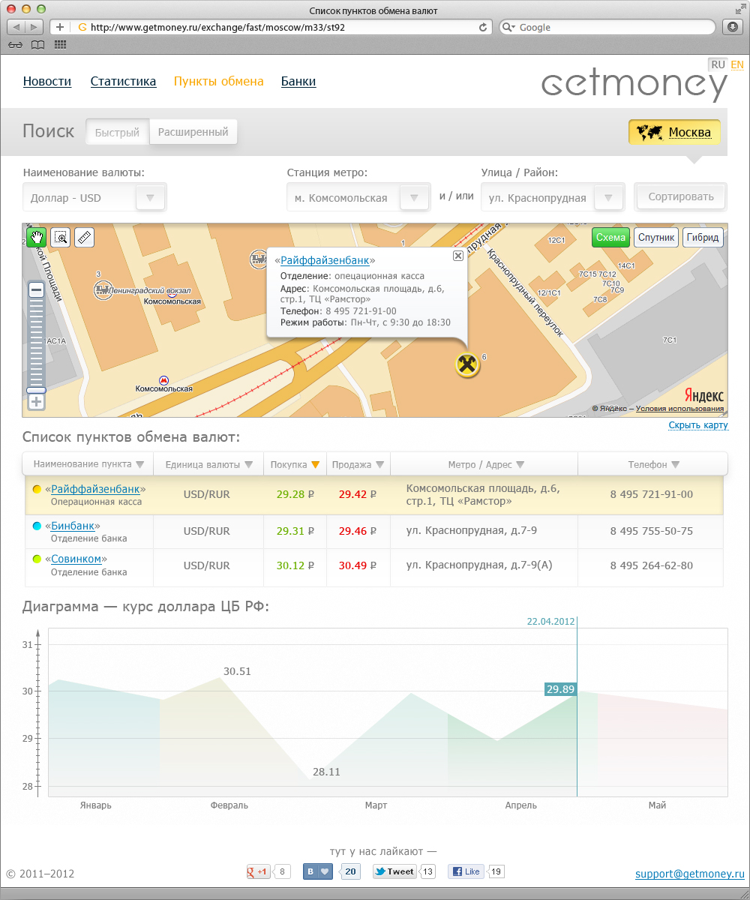This screenshot has height=900, width=750.
Task: Click the Сортировать button
Action: pos(680,197)
